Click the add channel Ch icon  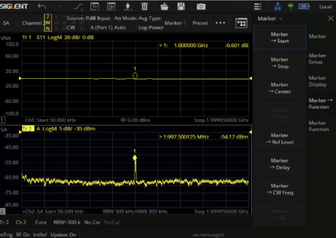(x=111, y=7)
